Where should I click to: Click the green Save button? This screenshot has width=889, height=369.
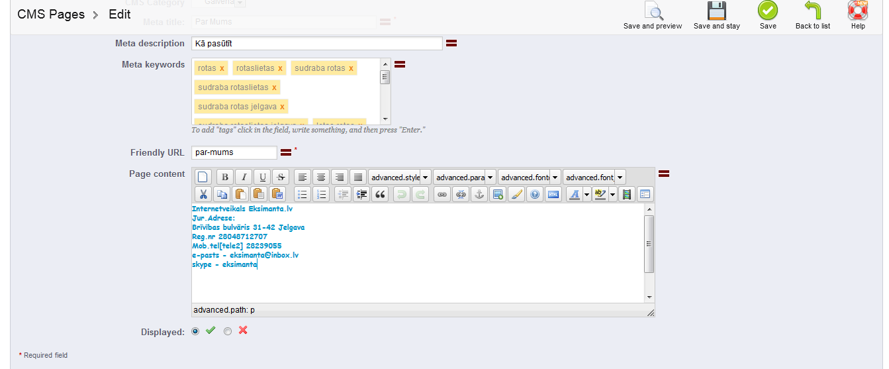click(x=768, y=16)
